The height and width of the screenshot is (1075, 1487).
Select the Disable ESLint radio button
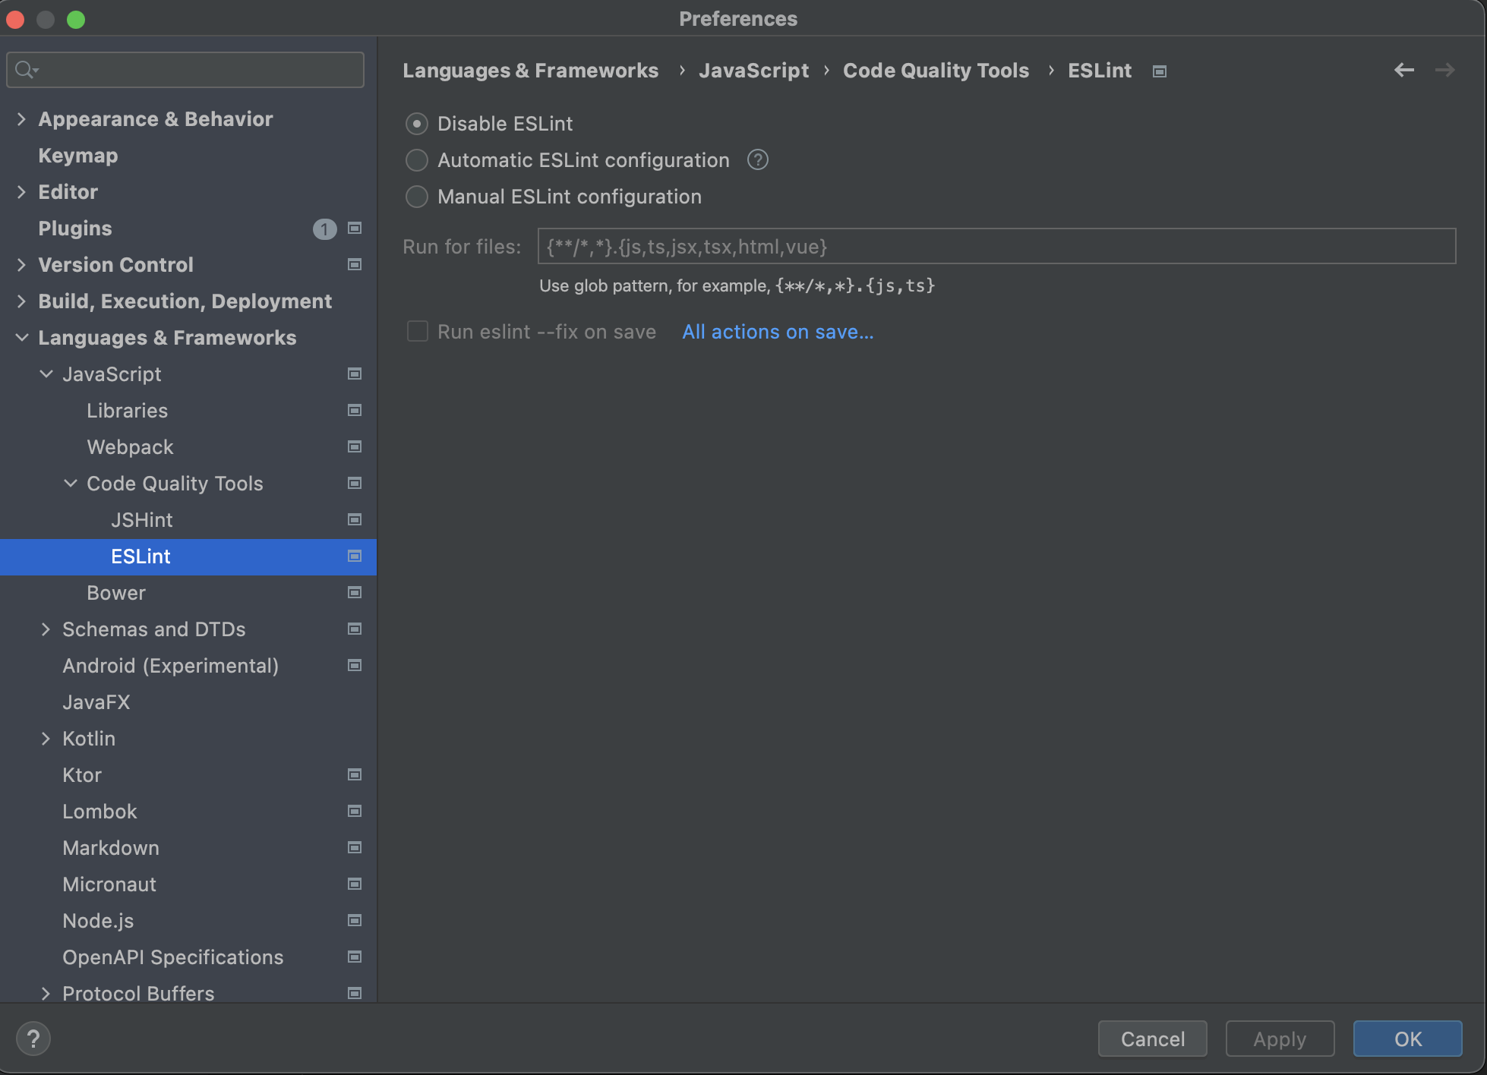pyautogui.click(x=417, y=124)
